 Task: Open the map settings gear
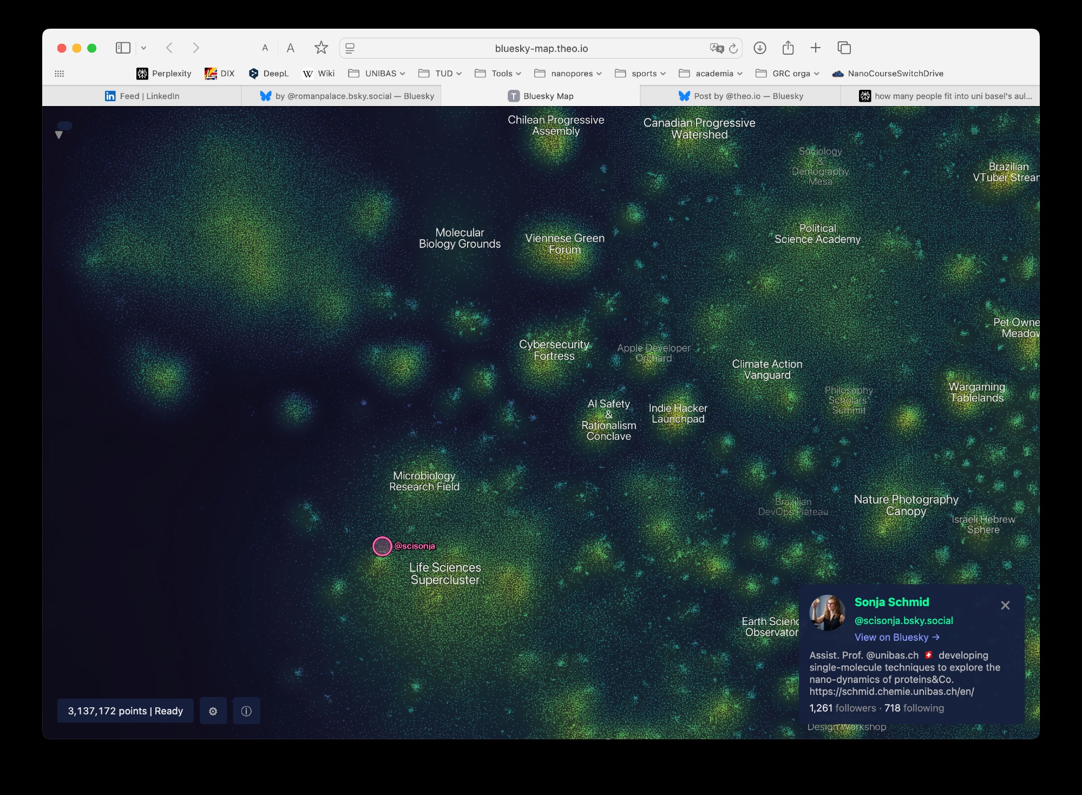point(213,711)
